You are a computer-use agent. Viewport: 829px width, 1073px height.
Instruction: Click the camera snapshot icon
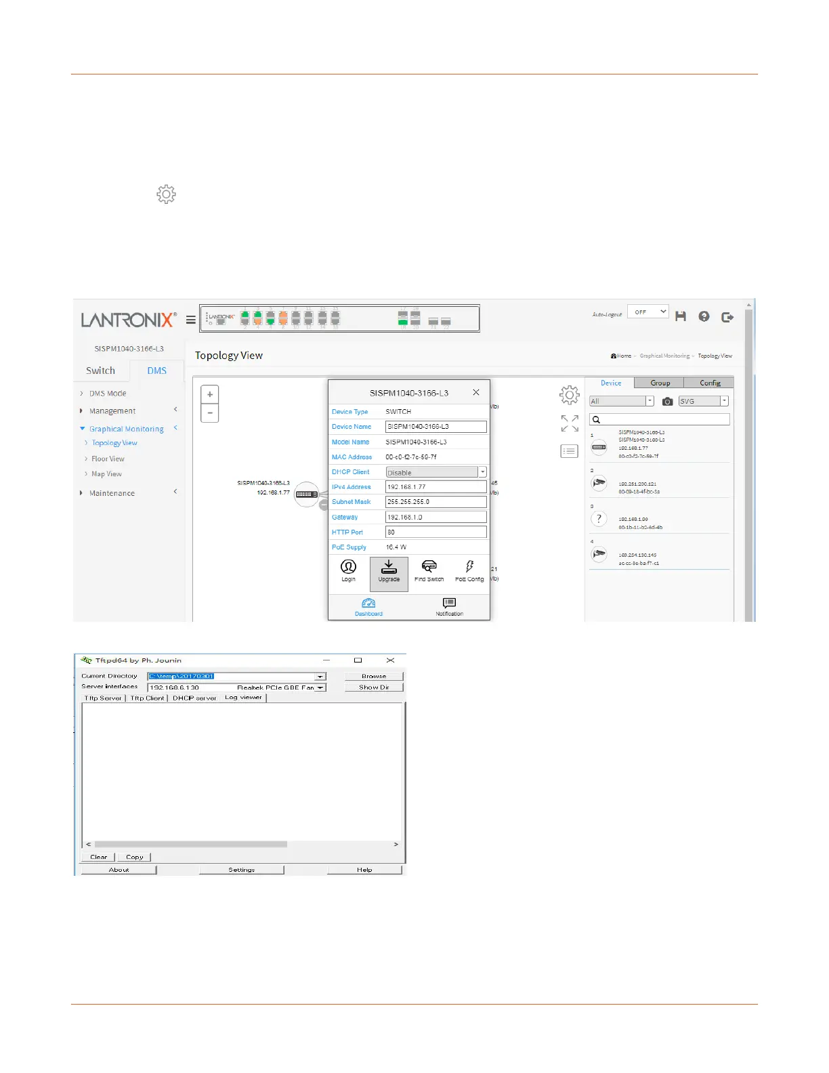coord(667,401)
